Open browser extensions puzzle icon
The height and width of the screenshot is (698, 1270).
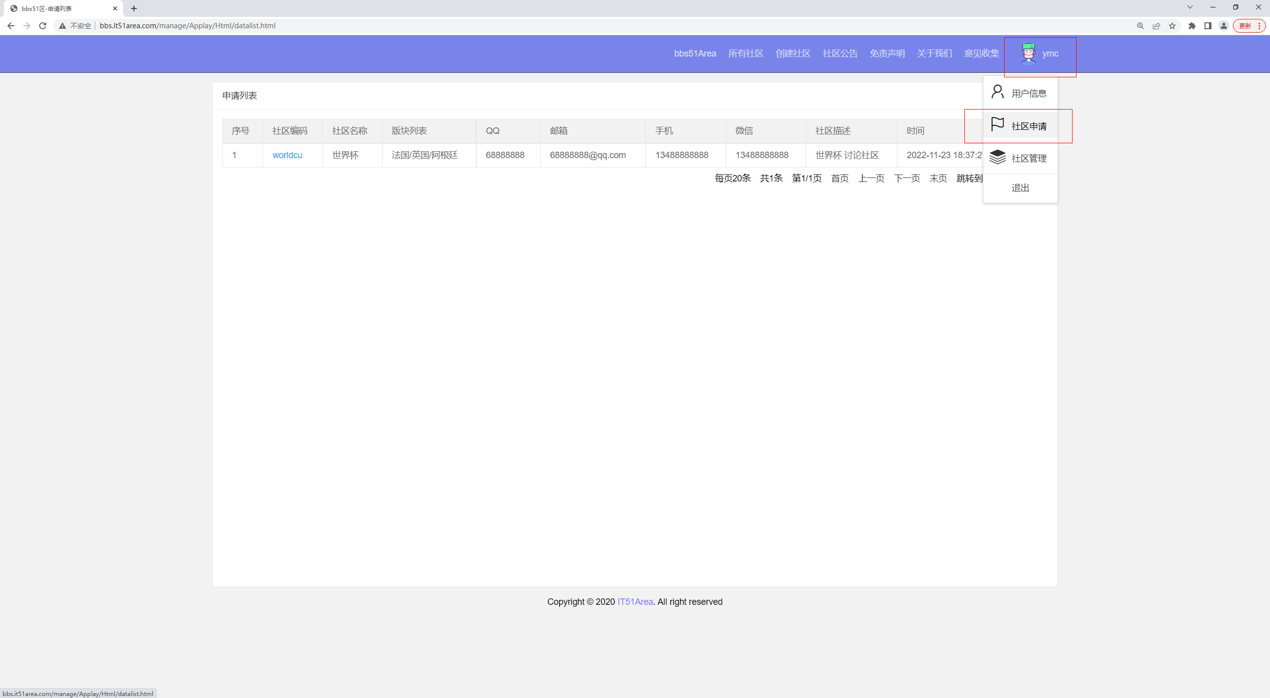[1192, 26]
